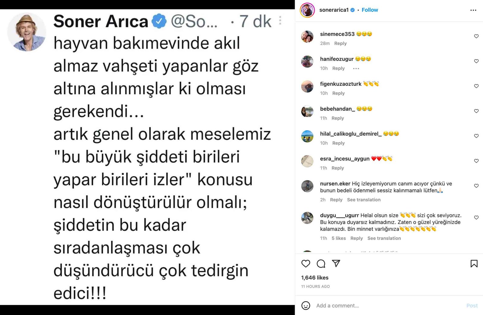The image size is (483, 315).
Task: Open sonerarica1 profile username link
Action: point(334,10)
